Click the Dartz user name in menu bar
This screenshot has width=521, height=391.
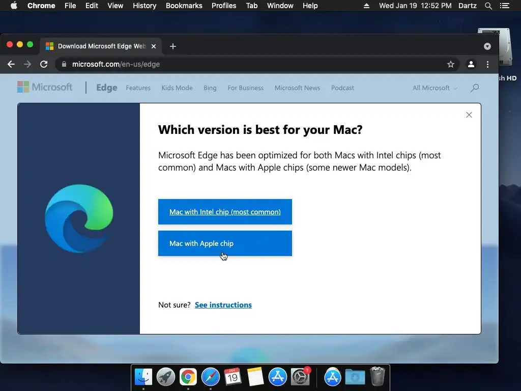pyautogui.click(x=467, y=6)
